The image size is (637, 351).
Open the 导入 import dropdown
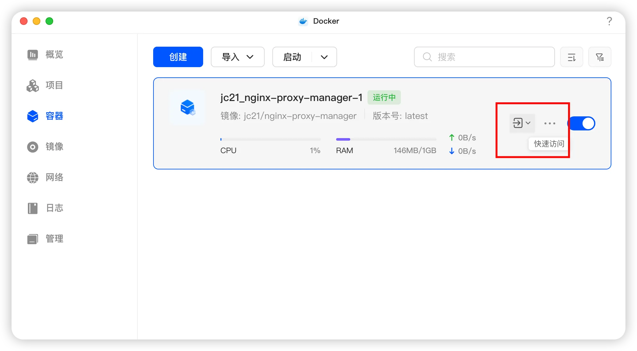click(x=237, y=57)
